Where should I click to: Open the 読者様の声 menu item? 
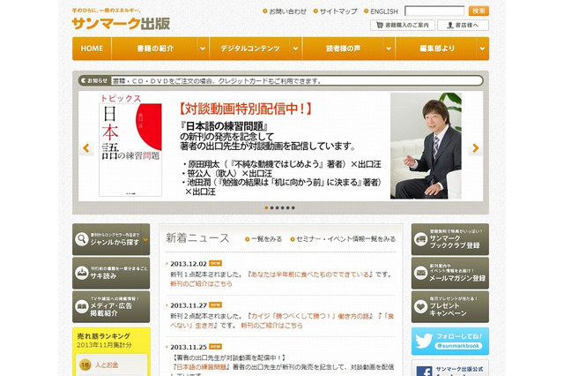343,49
